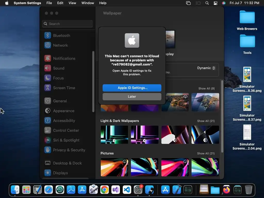Click Show All beside Light & Dark Wallpapers

(206, 121)
